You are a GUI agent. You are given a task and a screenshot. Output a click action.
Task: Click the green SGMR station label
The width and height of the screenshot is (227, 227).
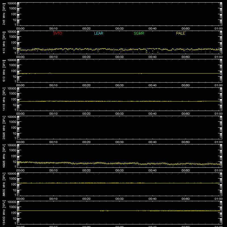point(139,33)
